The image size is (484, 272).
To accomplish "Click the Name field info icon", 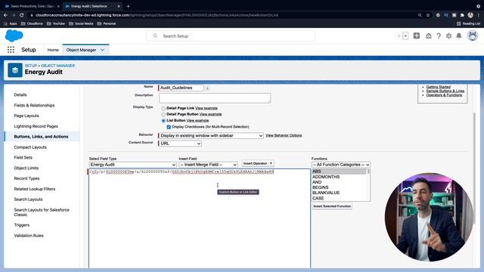I will click(x=207, y=88).
